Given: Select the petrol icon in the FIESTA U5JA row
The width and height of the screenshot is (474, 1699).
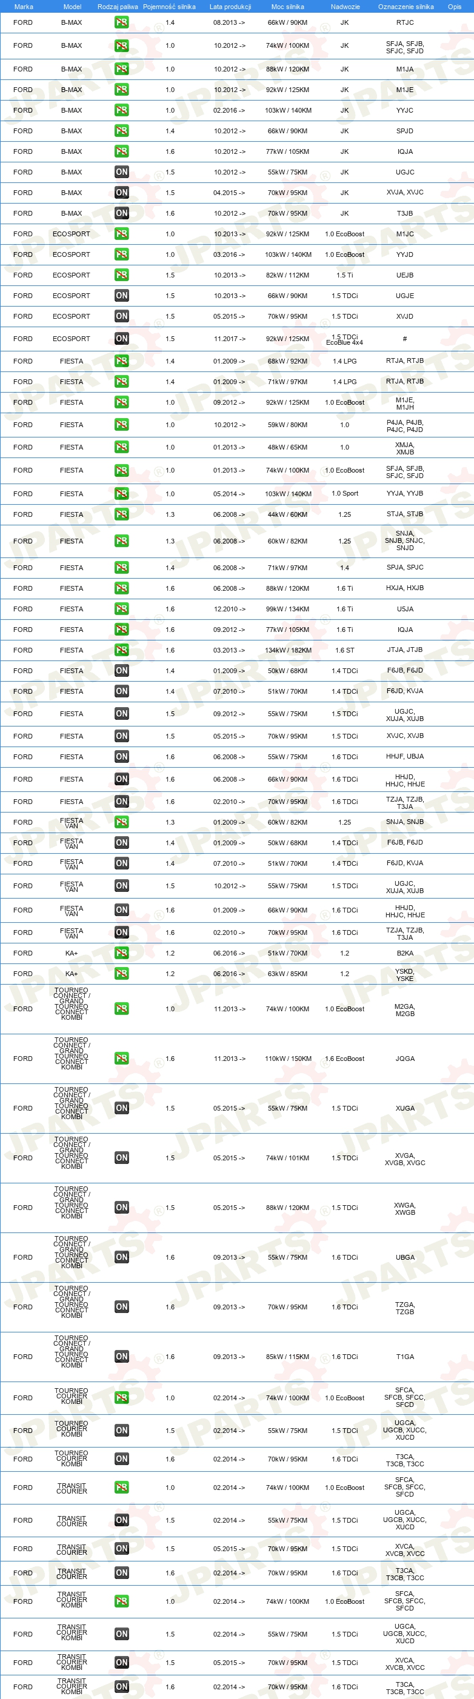Looking at the screenshot, I should [121, 609].
